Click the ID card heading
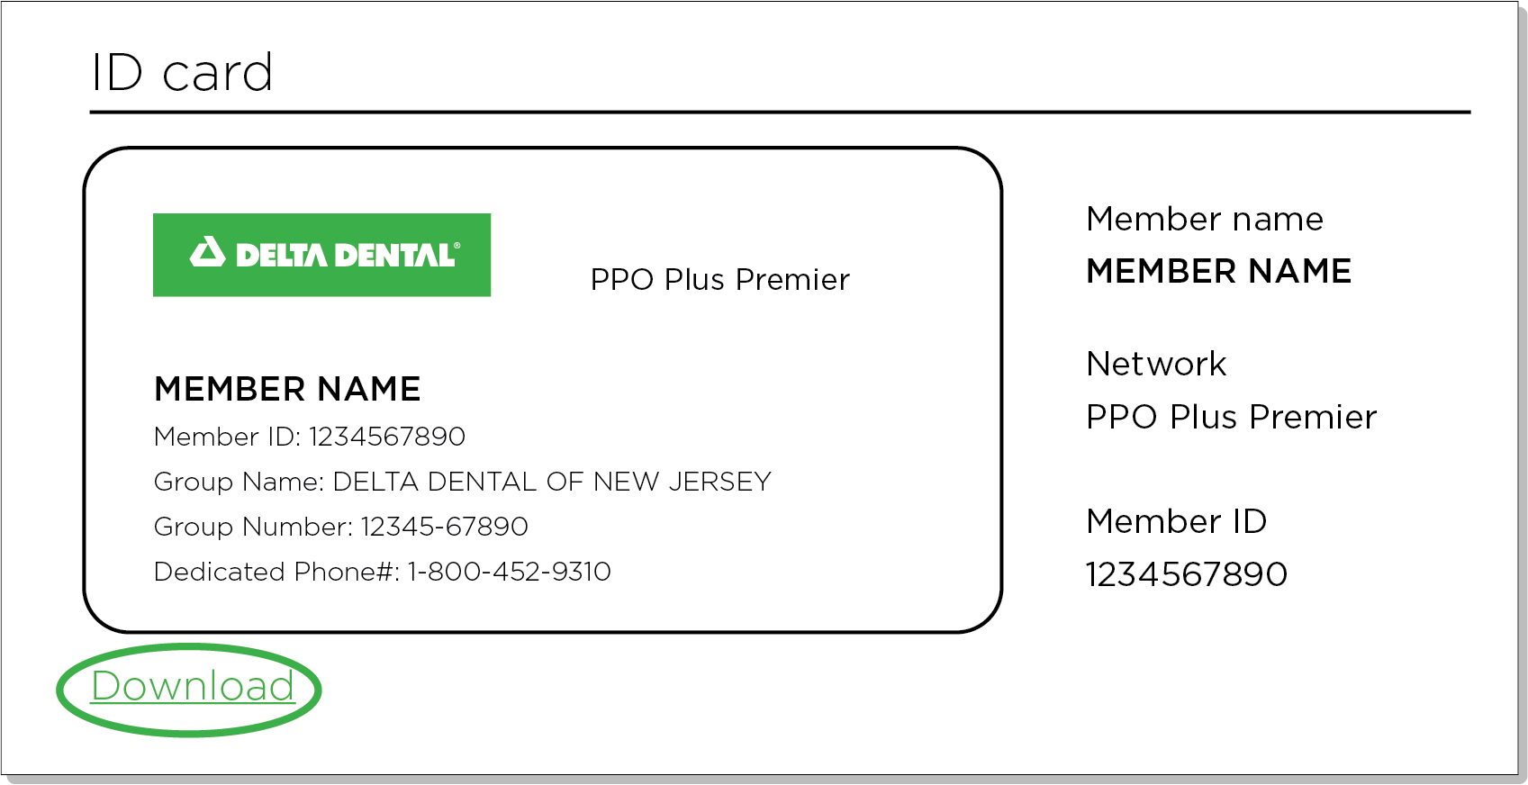Image resolution: width=1528 pixels, height=785 pixels. (182, 72)
